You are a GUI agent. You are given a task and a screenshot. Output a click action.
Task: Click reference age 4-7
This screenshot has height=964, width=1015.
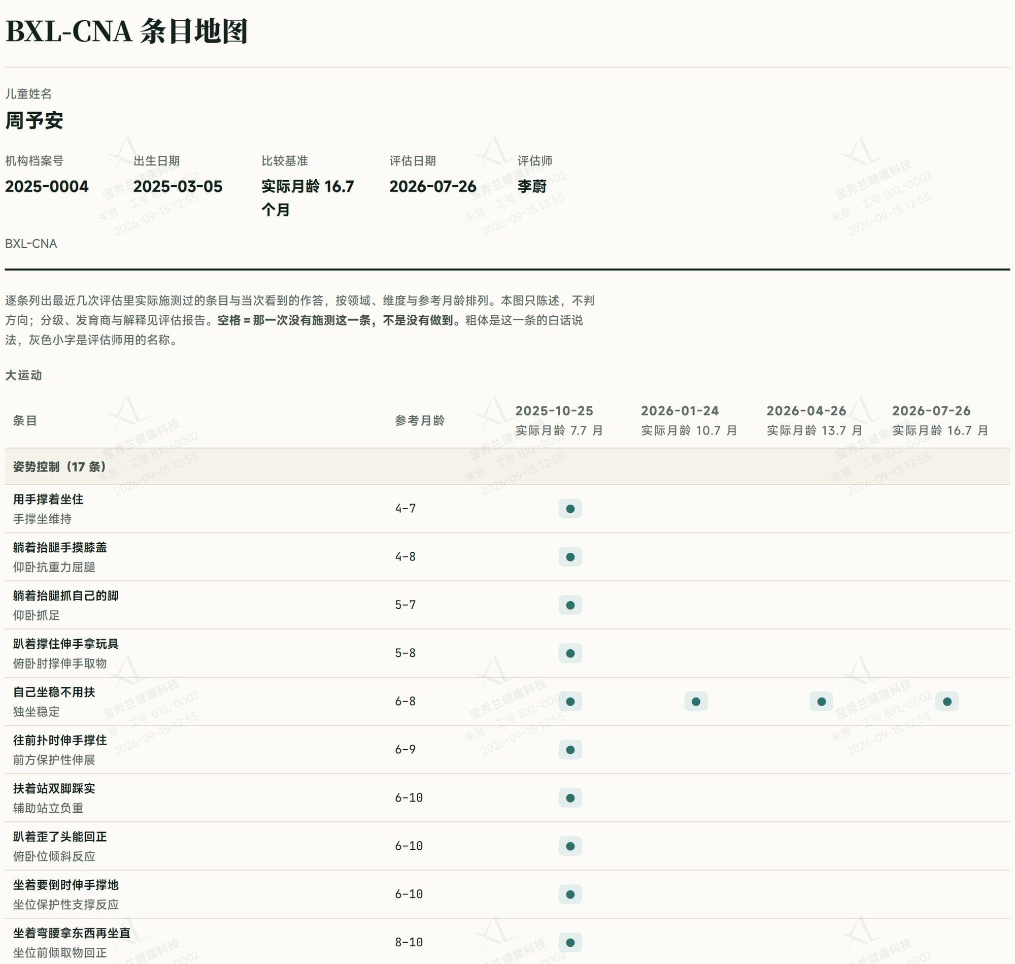405,509
